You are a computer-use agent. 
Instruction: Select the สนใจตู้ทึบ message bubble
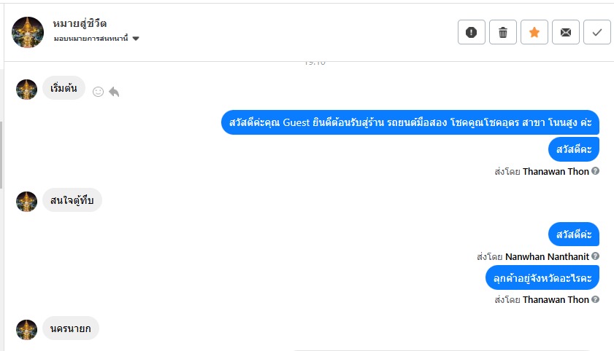[72, 200]
